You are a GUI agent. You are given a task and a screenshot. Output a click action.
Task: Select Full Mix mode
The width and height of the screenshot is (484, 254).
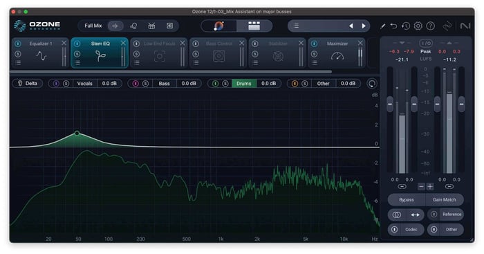pyautogui.click(x=93, y=26)
